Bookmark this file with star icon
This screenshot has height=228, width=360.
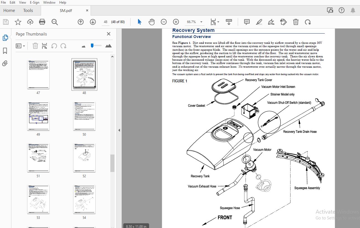[18, 22]
